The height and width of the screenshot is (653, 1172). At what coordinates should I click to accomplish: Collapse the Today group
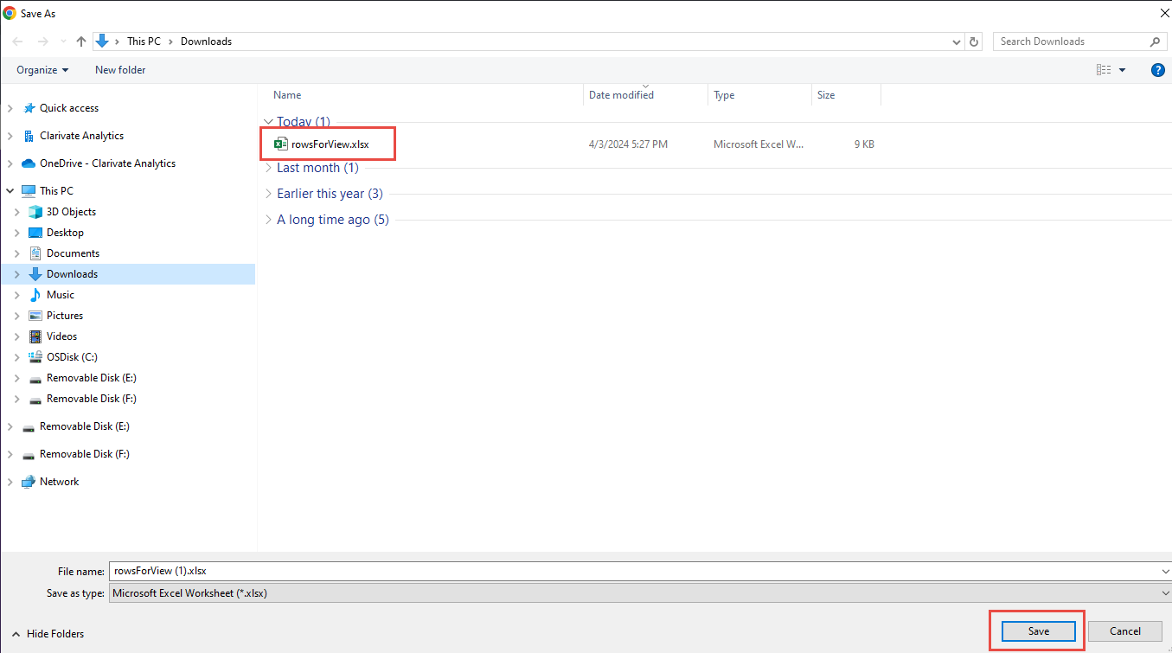click(268, 122)
